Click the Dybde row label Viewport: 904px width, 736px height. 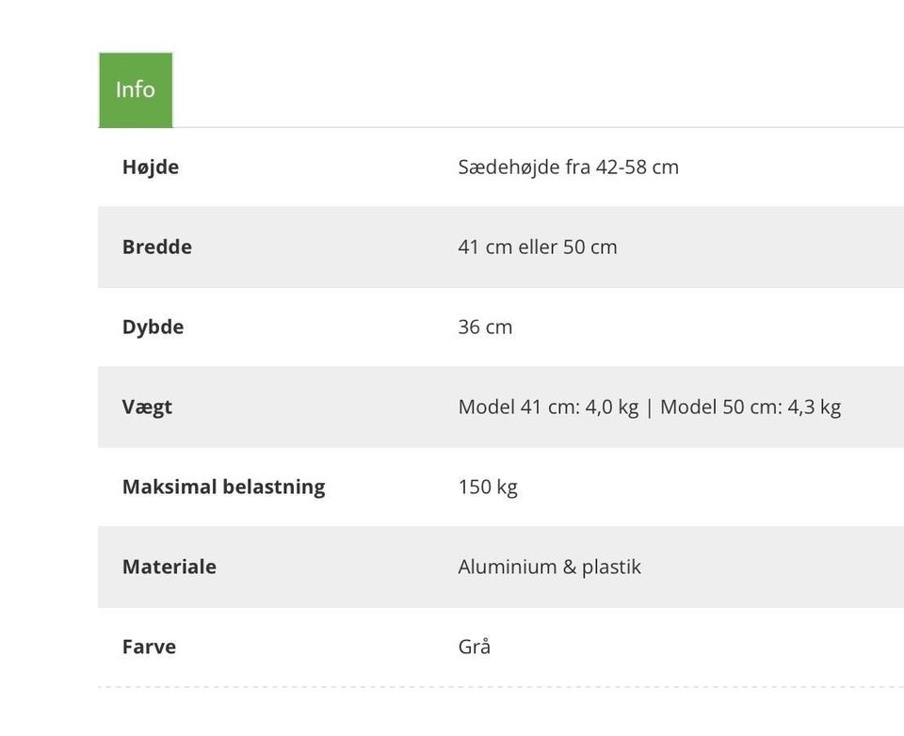tap(153, 327)
